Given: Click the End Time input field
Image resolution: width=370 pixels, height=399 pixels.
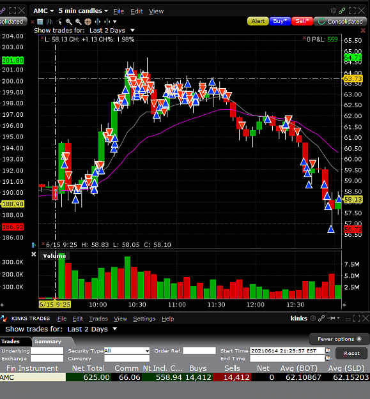Looking at the screenshot, I should point(287,358).
